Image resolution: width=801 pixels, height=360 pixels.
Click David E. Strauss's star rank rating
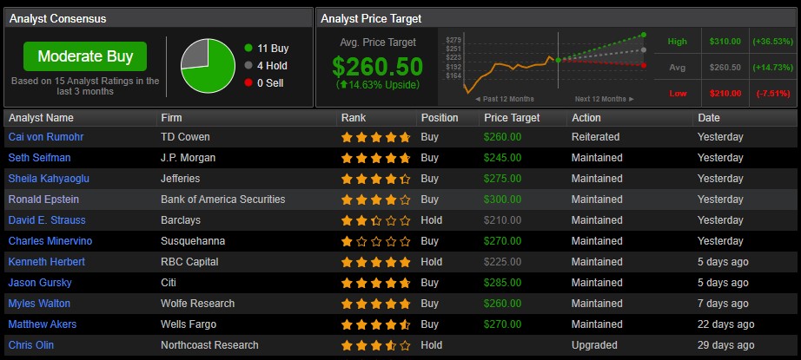coord(376,220)
